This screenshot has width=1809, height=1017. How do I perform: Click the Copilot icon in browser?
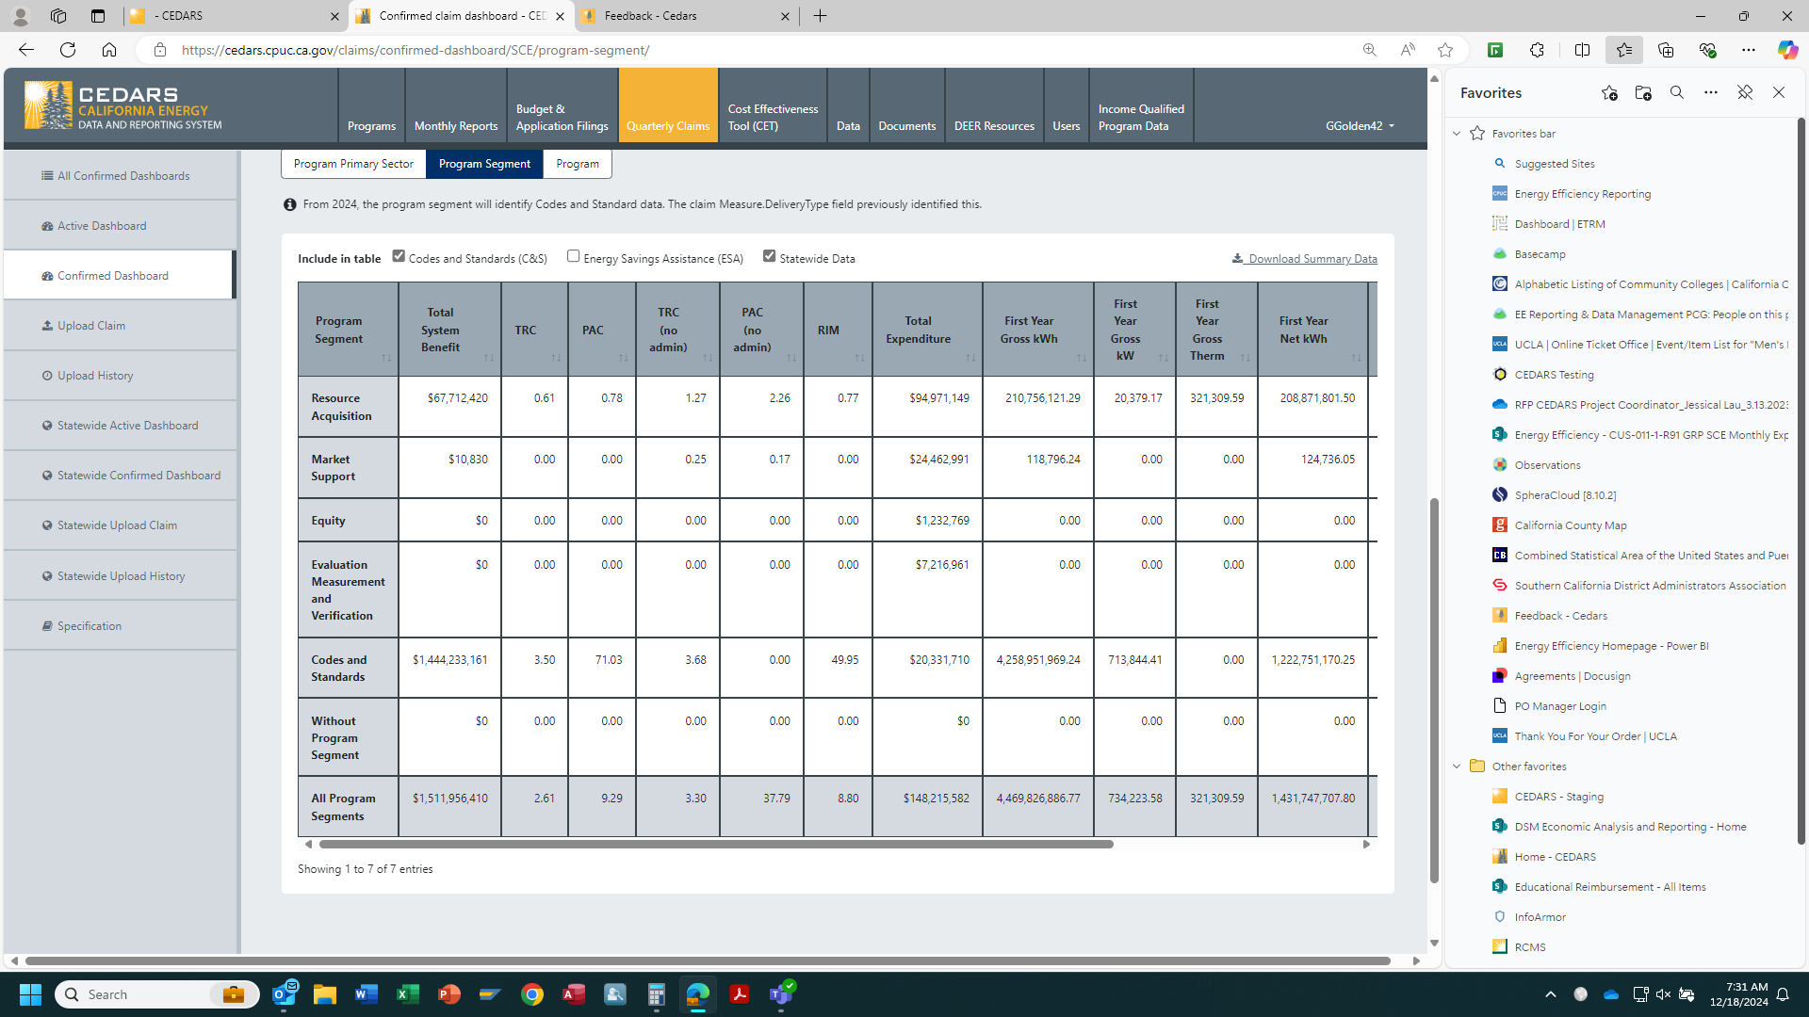click(1786, 50)
